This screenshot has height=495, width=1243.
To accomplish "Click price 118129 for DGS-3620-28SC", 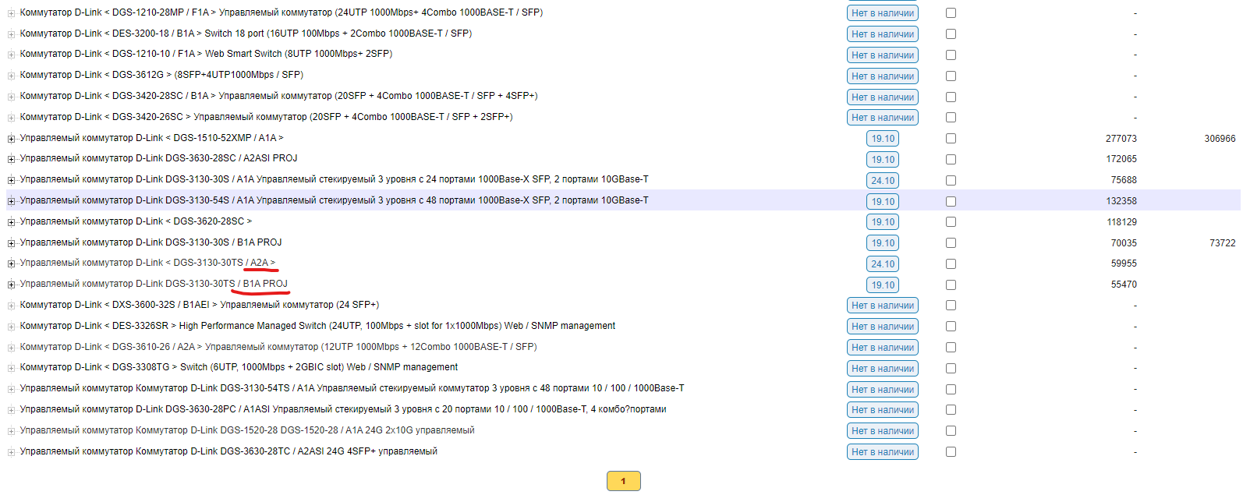I will pyautogui.click(x=1121, y=222).
